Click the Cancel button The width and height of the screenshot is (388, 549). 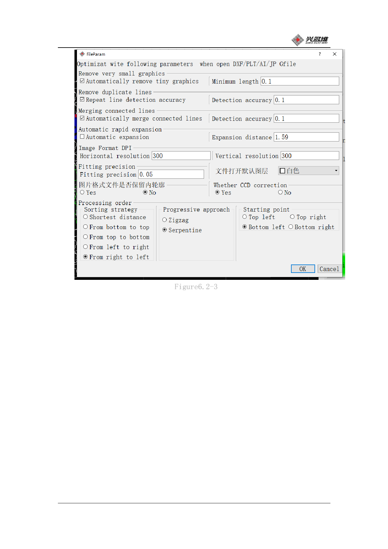tap(329, 269)
